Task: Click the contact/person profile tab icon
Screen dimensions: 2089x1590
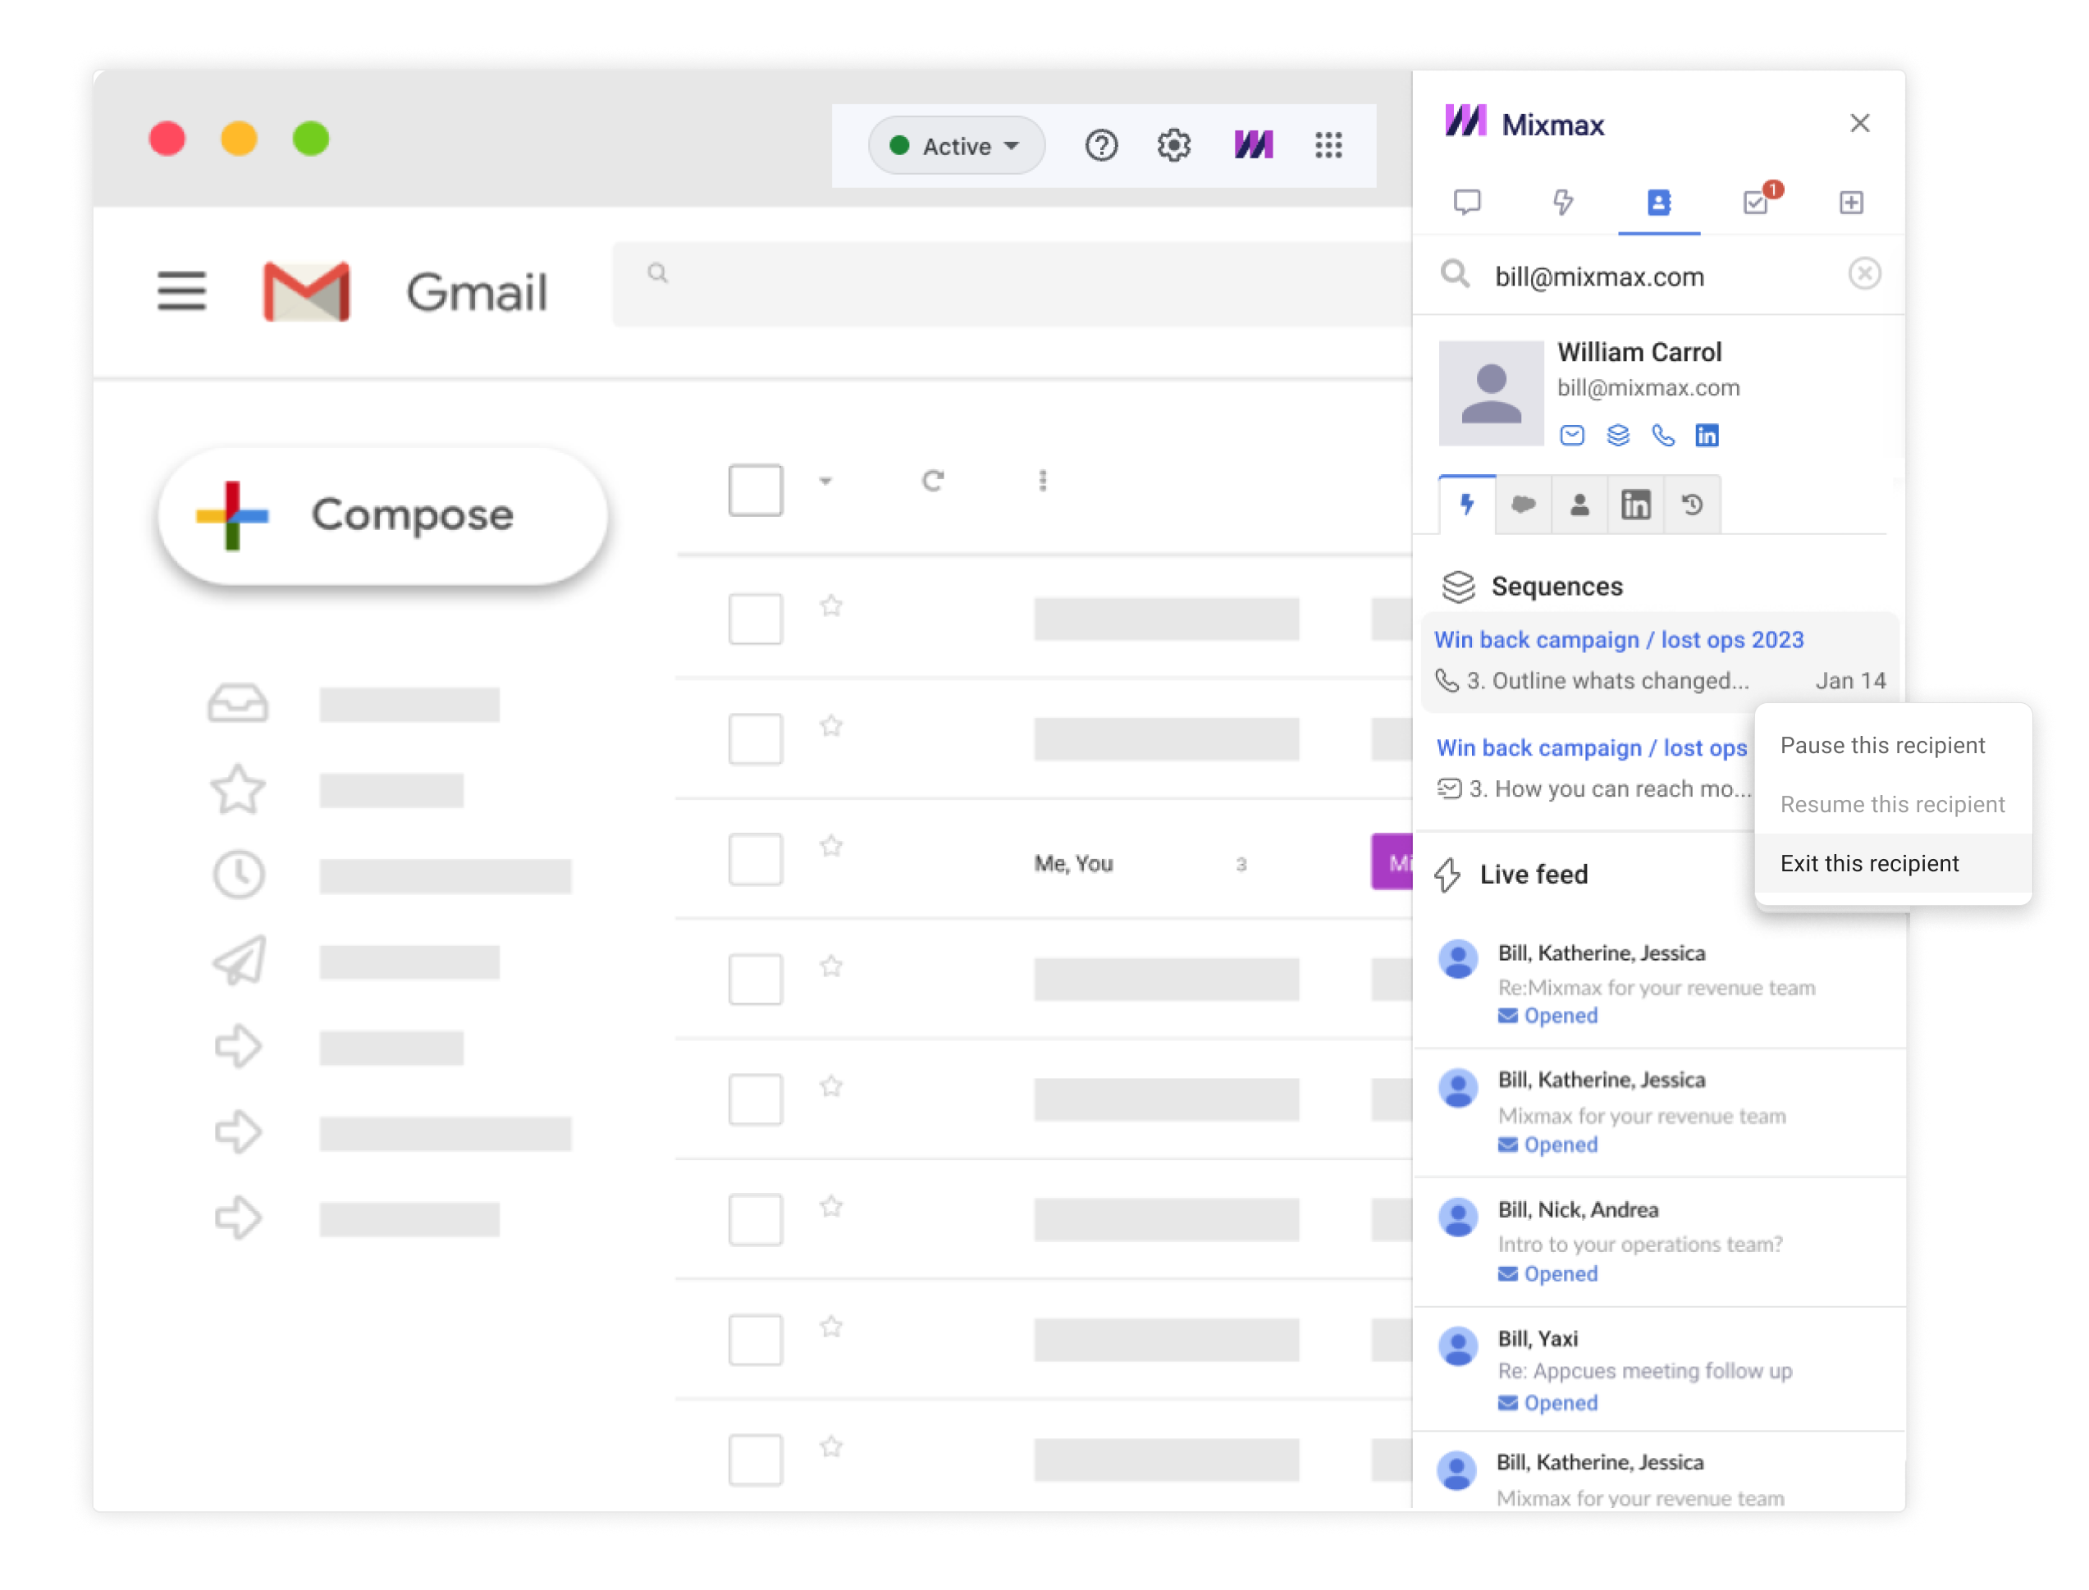Action: coord(1658,202)
